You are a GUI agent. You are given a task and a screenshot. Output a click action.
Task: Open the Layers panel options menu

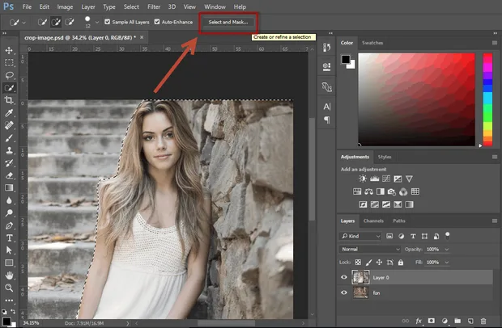click(x=495, y=221)
